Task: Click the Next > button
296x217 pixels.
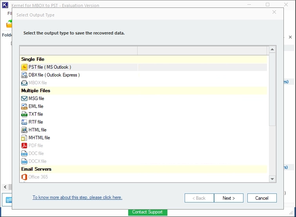Action: 229,198
